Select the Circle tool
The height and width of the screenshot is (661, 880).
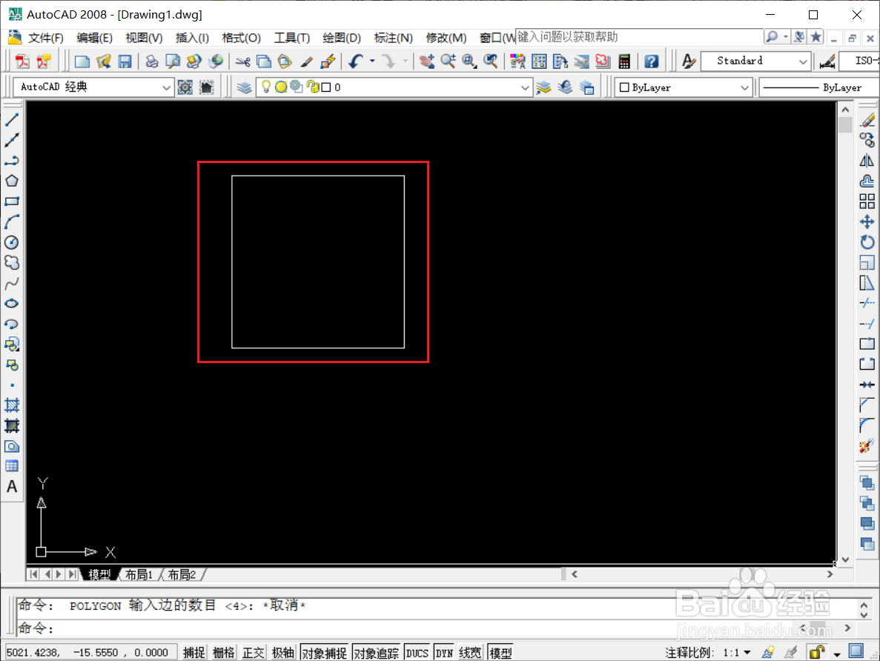tap(12, 242)
